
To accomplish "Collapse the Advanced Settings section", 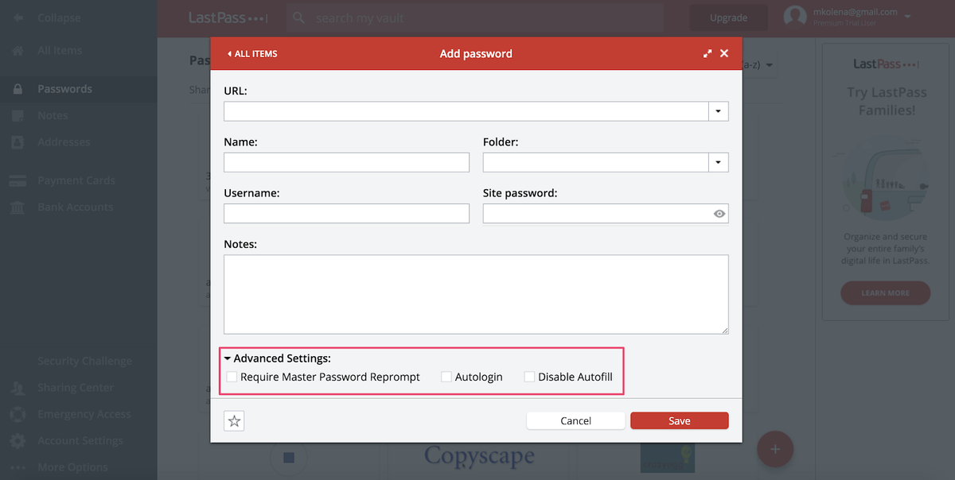I will (x=228, y=358).
